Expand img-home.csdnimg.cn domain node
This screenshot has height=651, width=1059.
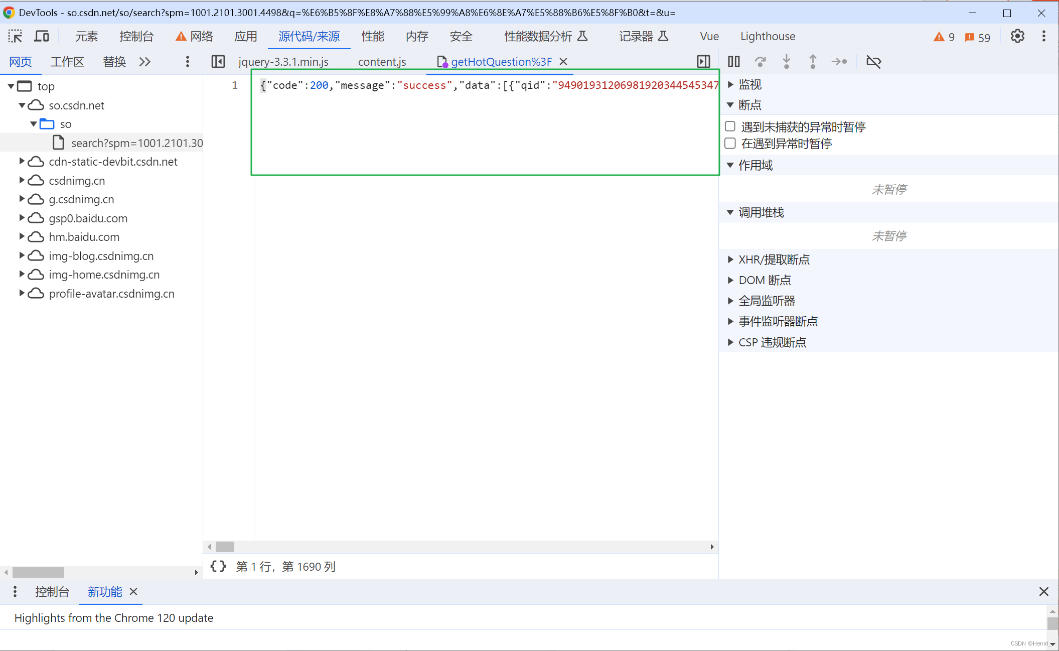[x=22, y=274]
